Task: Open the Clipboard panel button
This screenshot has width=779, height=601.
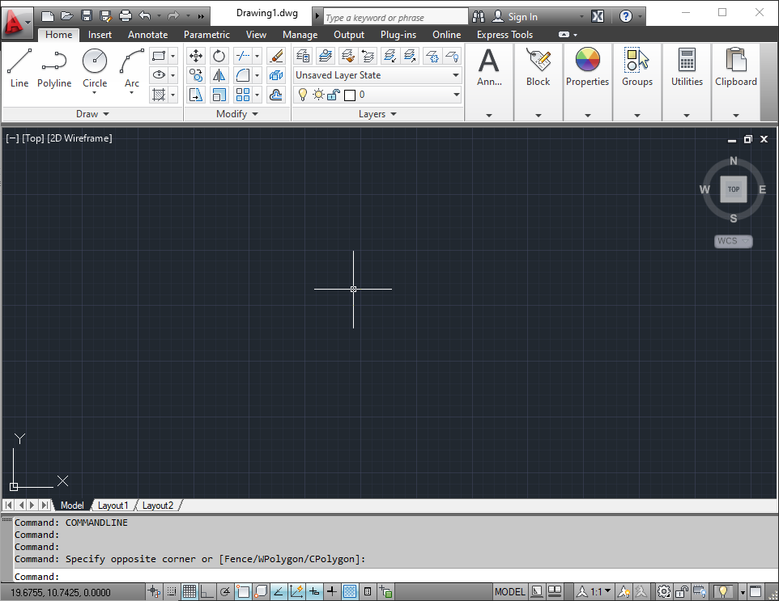Action: point(736,82)
